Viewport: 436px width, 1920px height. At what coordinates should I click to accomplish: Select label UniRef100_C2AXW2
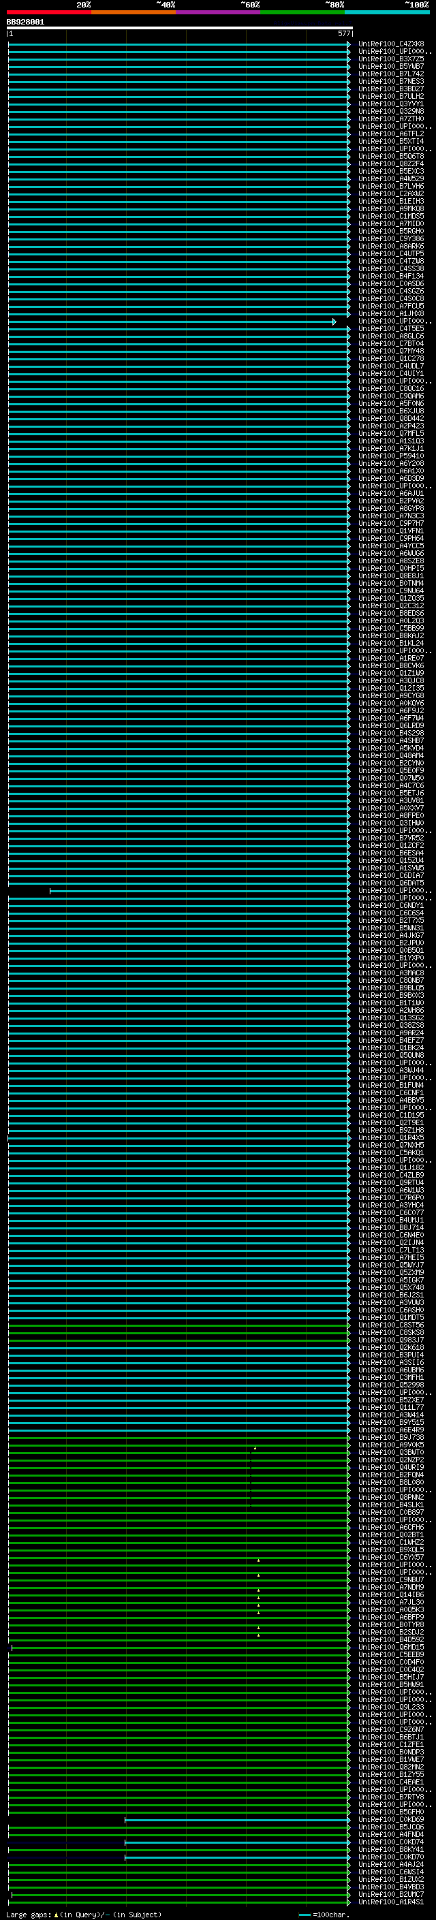point(390,194)
